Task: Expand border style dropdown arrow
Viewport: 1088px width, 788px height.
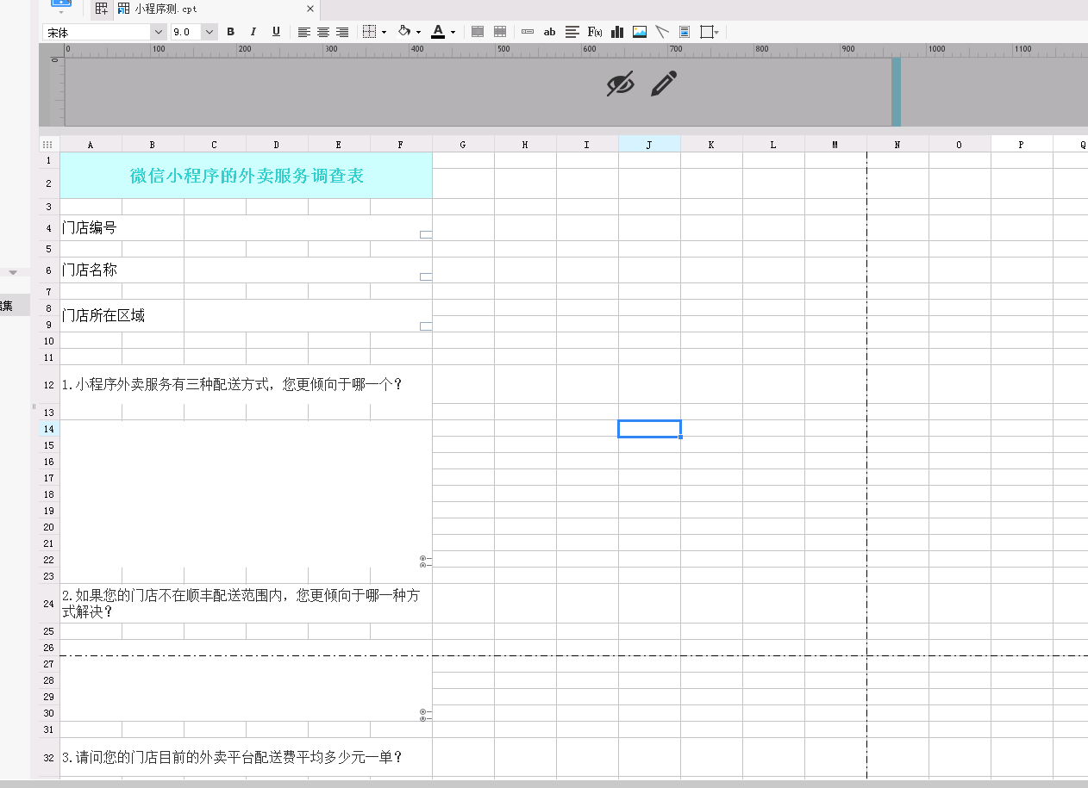Action: tap(384, 33)
